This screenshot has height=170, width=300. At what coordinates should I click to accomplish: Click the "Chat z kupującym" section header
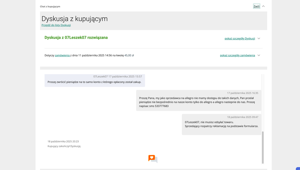(50, 6)
